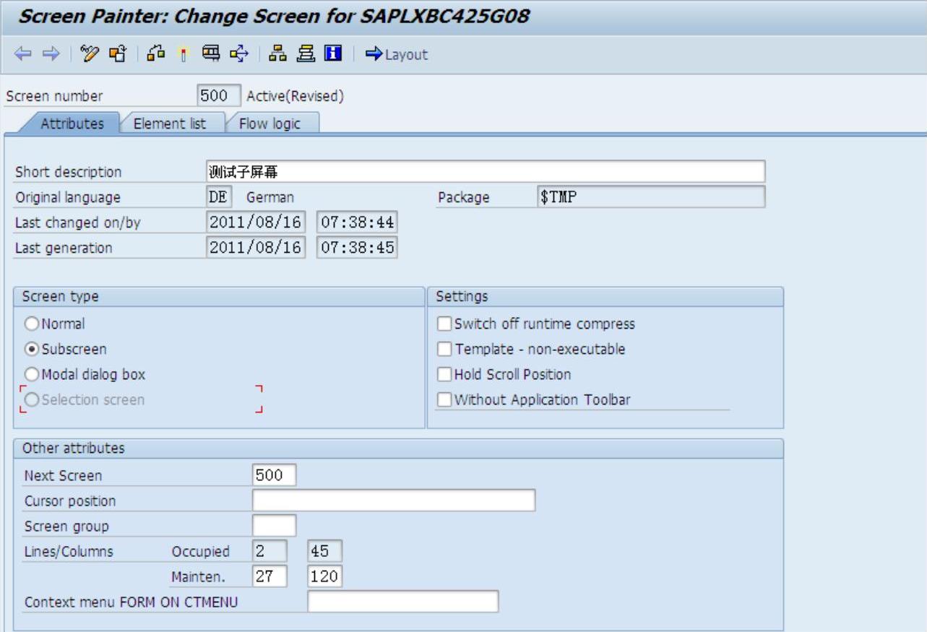Click the Last changed time 07:38:44
Screen dimensions: 927x632
click(x=357, y=222)
